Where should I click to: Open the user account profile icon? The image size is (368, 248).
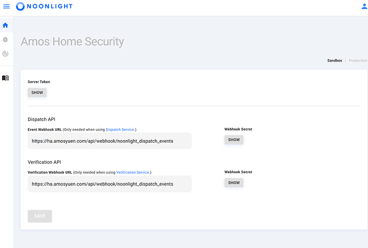coord(364,6)
